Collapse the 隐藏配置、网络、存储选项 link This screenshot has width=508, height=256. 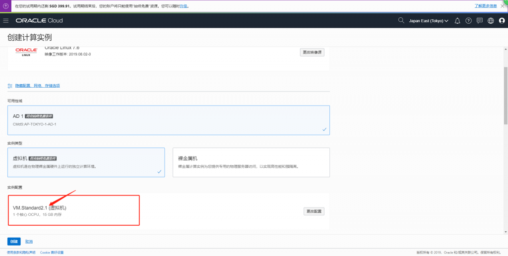(x=37, y=86)
